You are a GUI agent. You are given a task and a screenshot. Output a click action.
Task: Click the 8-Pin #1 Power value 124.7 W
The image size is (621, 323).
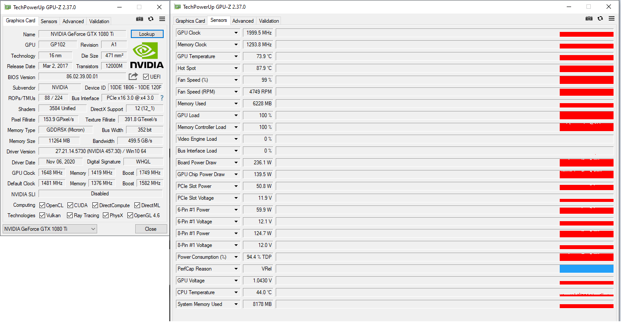pos(258,233)
